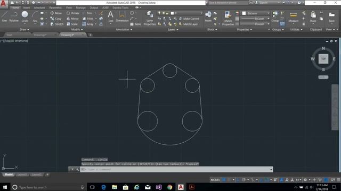Image resolution: width=341 pixels, height=191 pixels.
Task: Open the Parametric ribbon tab
Action: [x=55, y=7]
